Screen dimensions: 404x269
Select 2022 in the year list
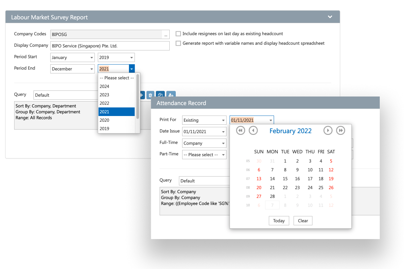click(x=116, y=103)
